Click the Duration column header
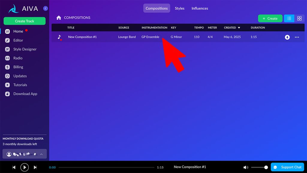Image resolution: width=307 pixels, height=173 pixels. 258,28
